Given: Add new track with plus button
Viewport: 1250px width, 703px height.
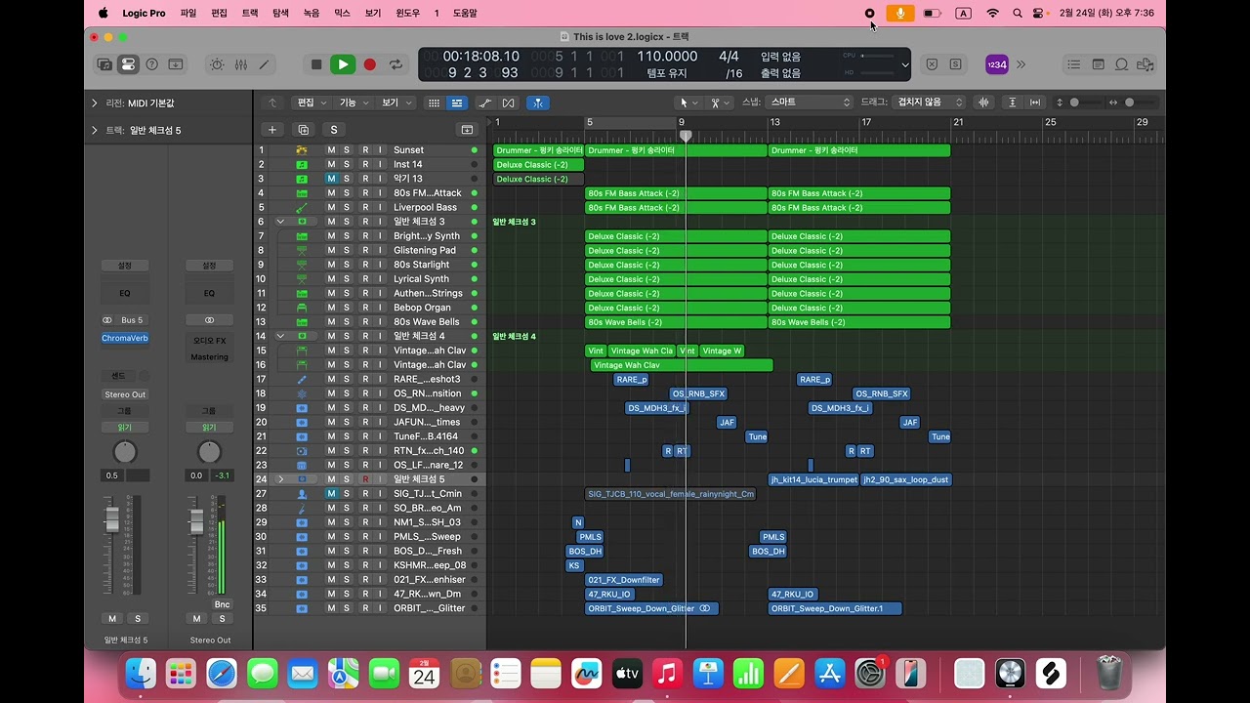Looking at the screenshot, I should pos(272,130).
